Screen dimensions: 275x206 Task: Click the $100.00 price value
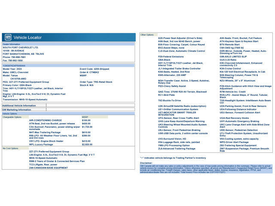pyautogui.click(x=86, y=120)
